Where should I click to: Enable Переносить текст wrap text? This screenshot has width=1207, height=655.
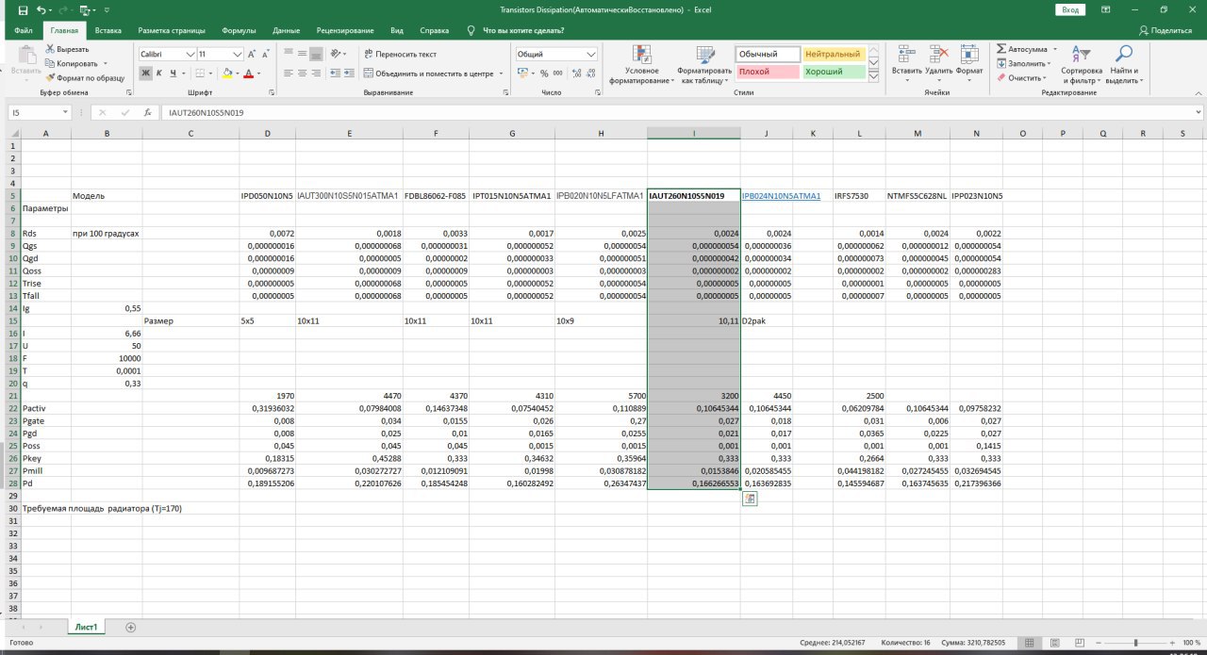tap(400, 55)
